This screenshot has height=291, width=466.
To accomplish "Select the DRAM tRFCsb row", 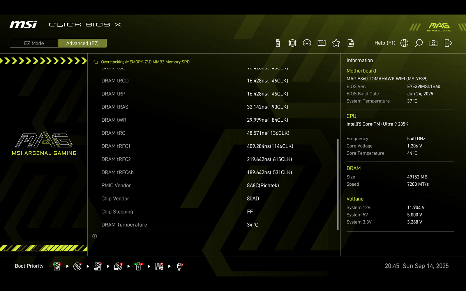I will 214,172.
